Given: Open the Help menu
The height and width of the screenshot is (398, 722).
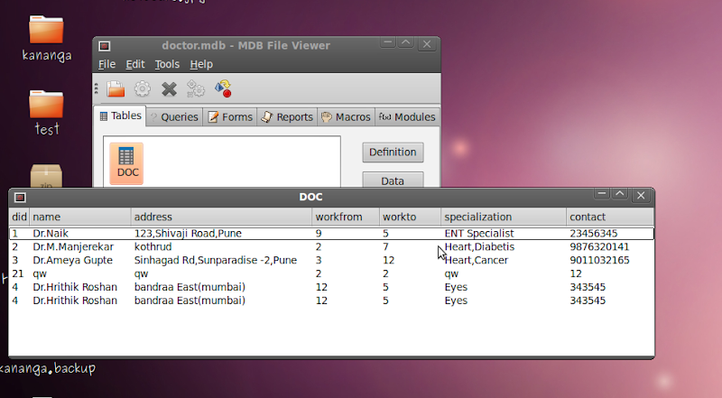Looking at the screenshot, I should 201,64.
